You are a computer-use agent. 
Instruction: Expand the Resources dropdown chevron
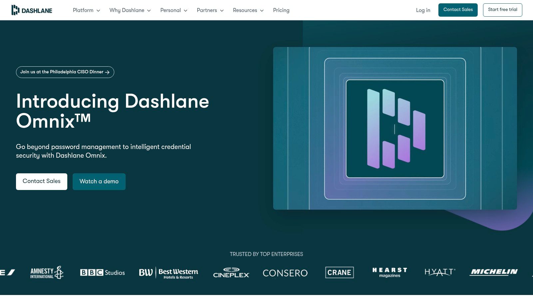262,11
